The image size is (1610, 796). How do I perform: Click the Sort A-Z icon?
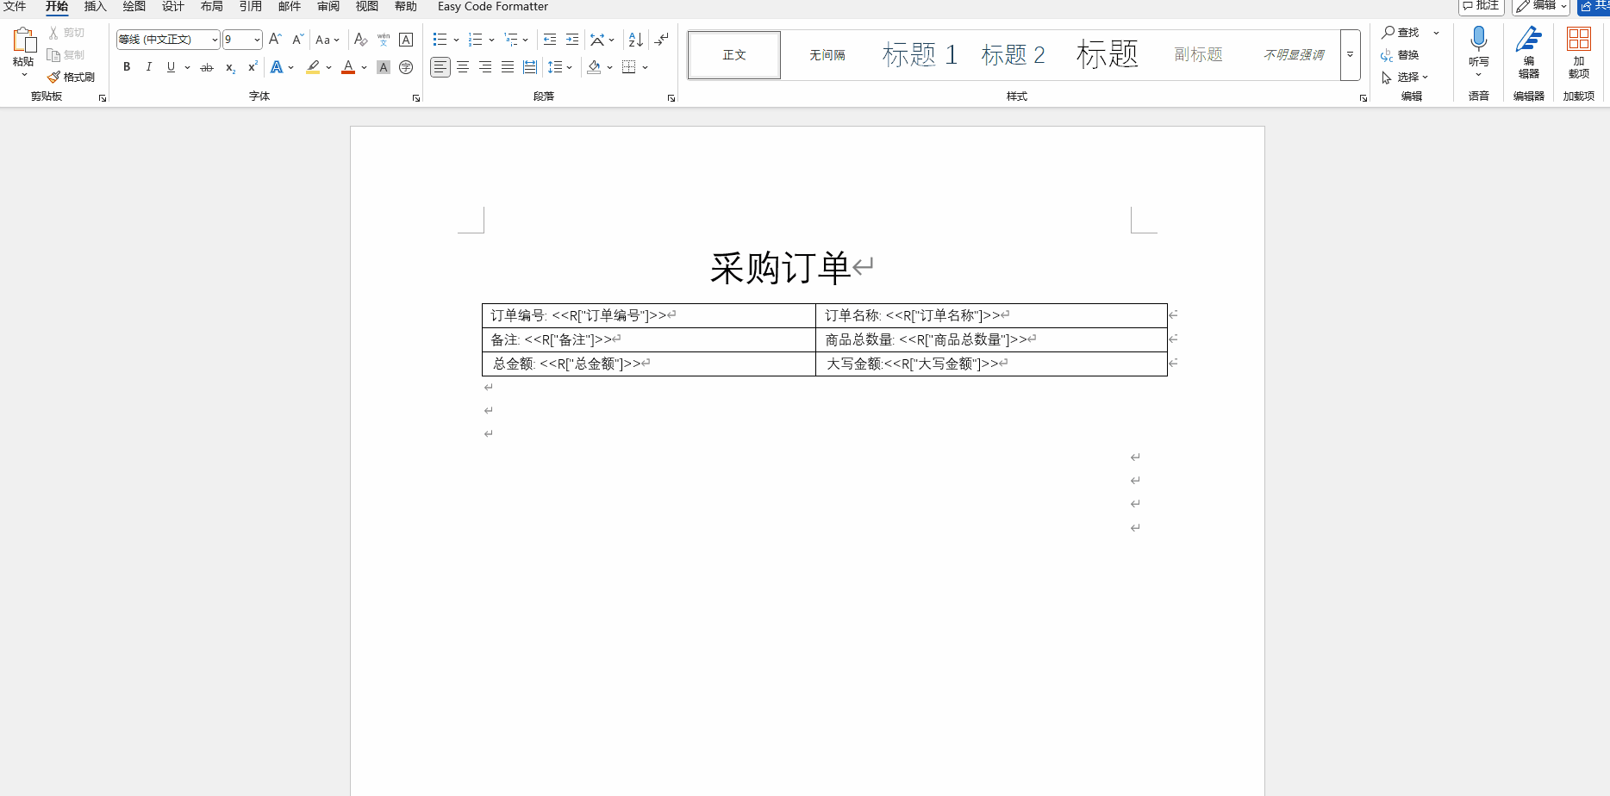[x=635, y=40]
